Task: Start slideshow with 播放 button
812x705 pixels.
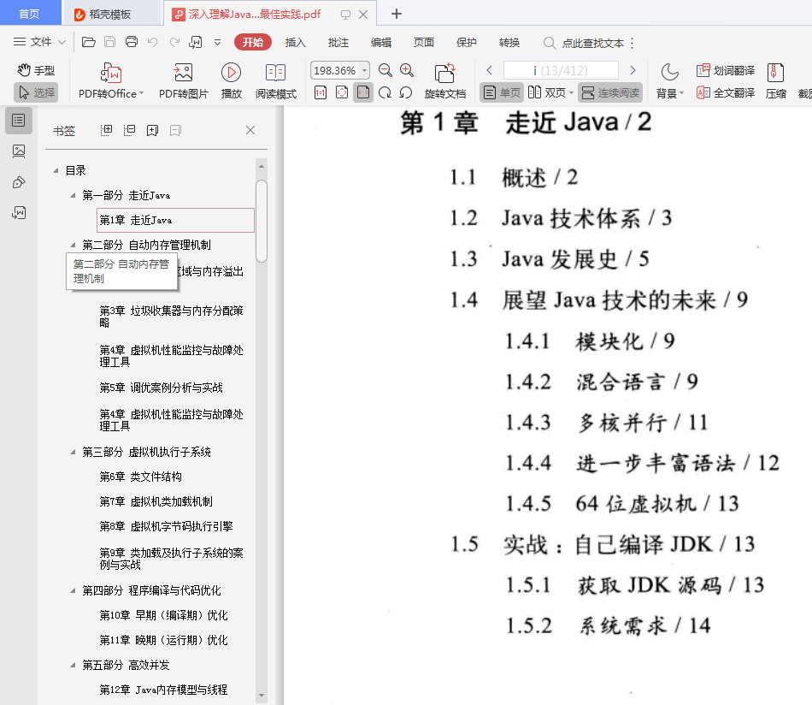Action: (x=231, y=81)
